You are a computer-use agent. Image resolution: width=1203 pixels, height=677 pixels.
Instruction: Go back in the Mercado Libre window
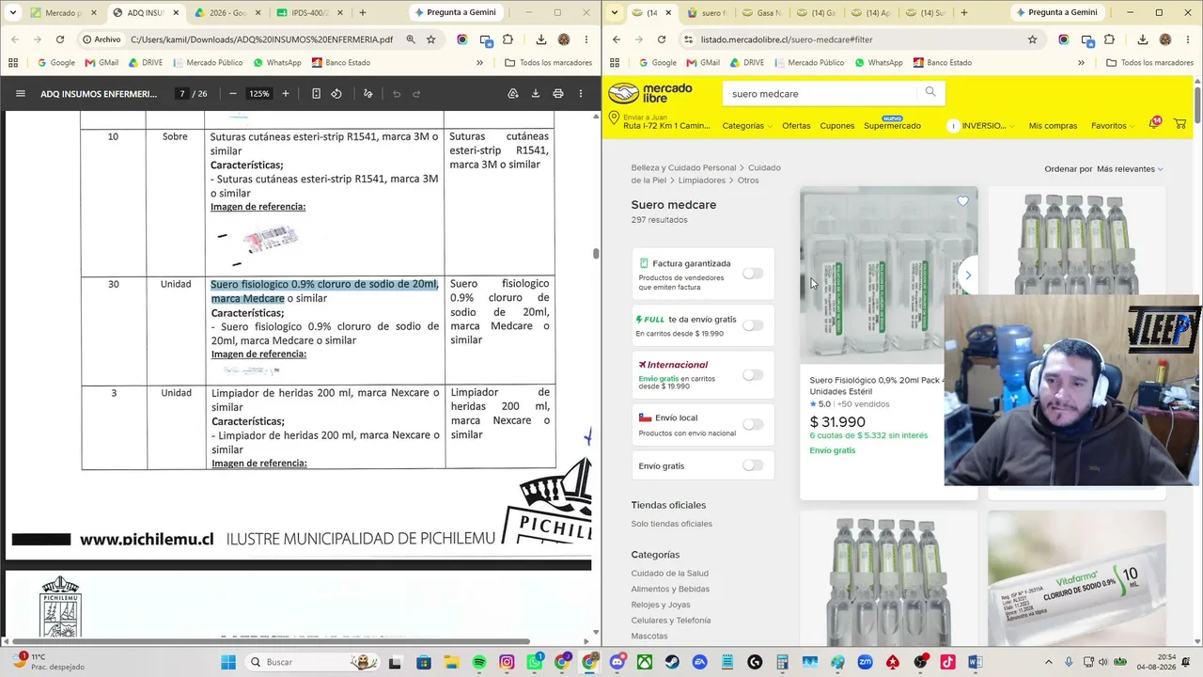[x=617, y=39]
